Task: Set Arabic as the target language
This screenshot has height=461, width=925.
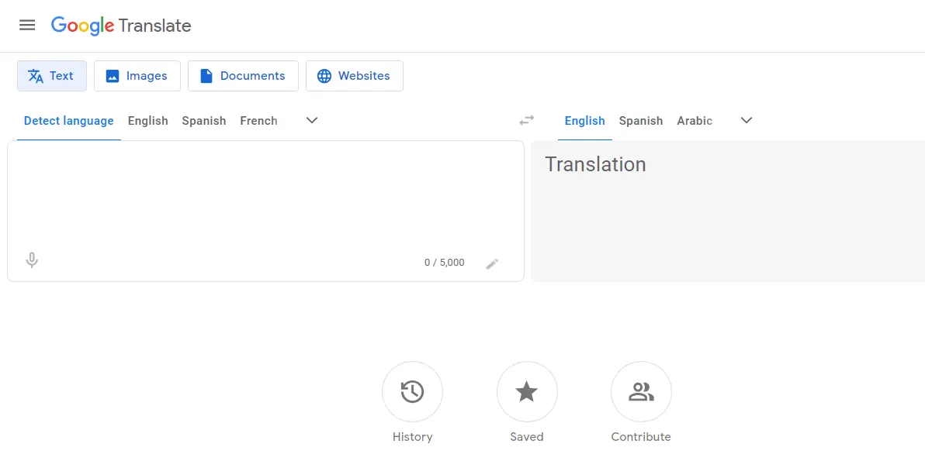Action: tap(694, 121)
